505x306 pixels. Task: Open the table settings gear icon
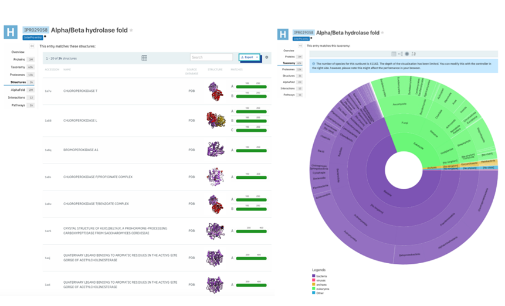[266, 57]
